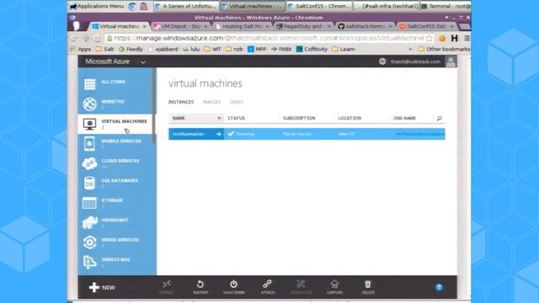Image resolution: width=539 pixels, height=303 pixels.
Task: Click New button in command bar
Action: (x=102, y=288)
